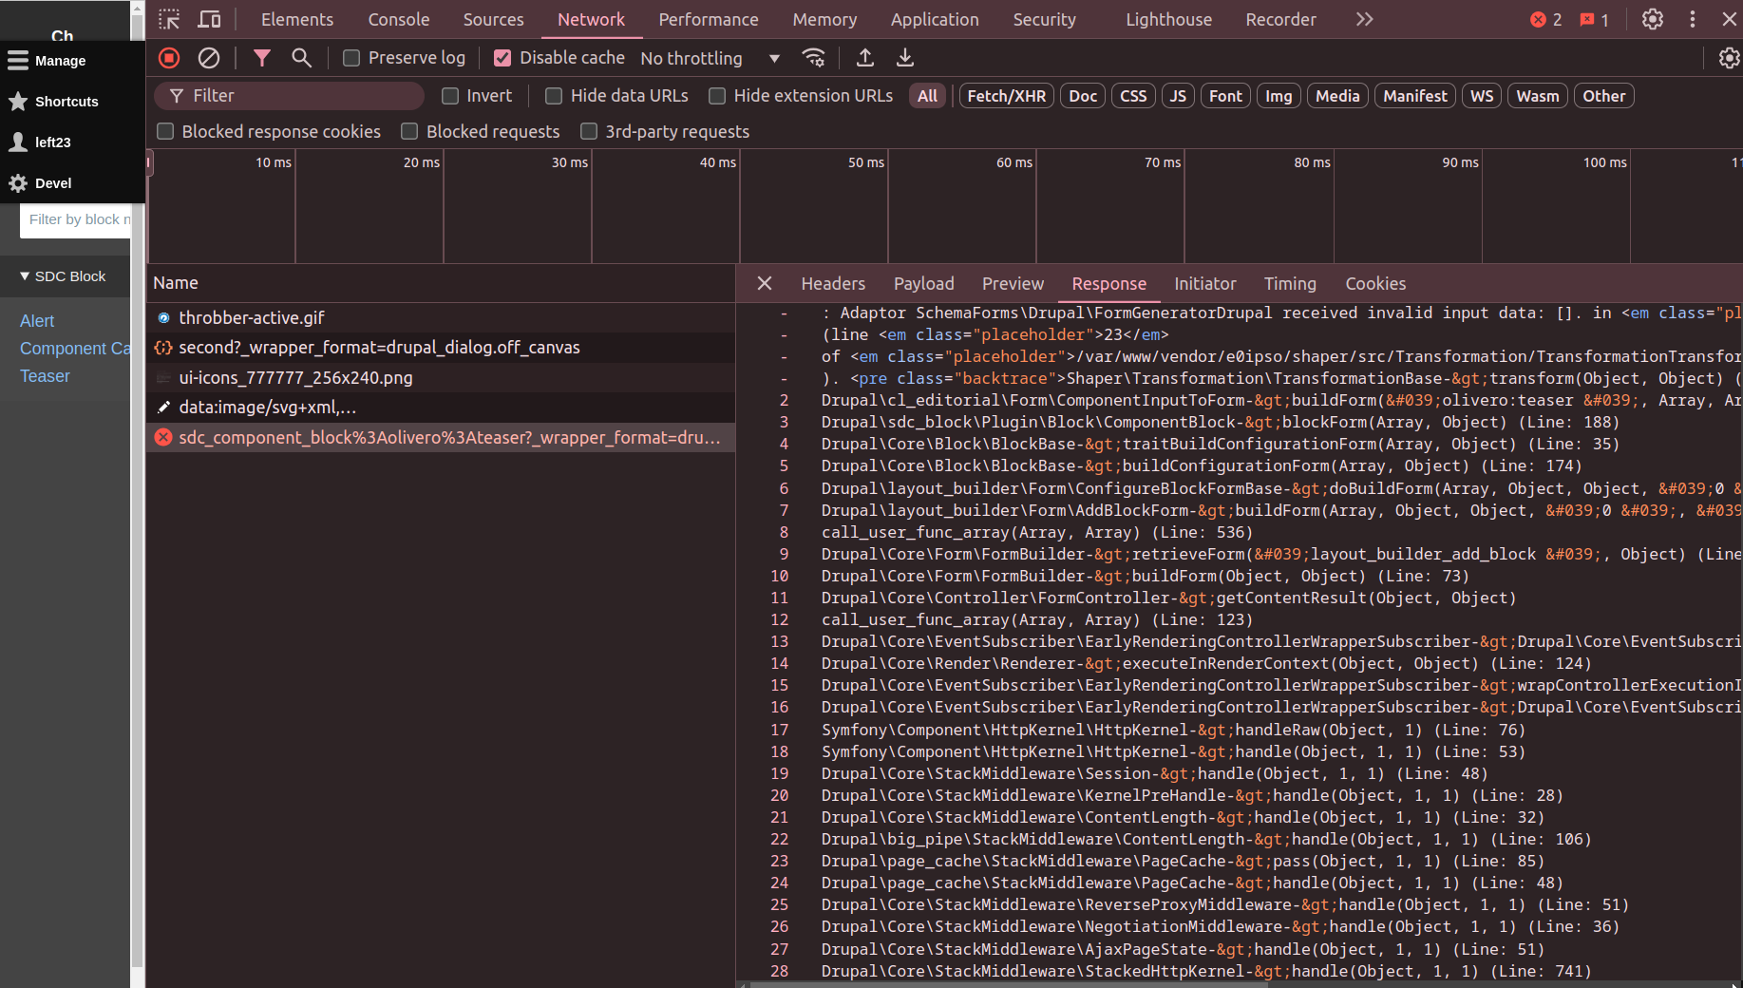Select the Fetch/XHR filter button
The width and height of the screenshot is (1743, 988).
[1006, 95]
